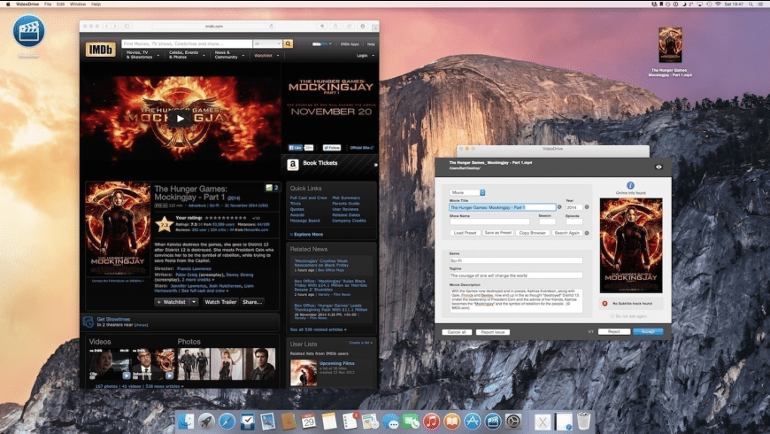Open the Edit menu

coord(60,4)
